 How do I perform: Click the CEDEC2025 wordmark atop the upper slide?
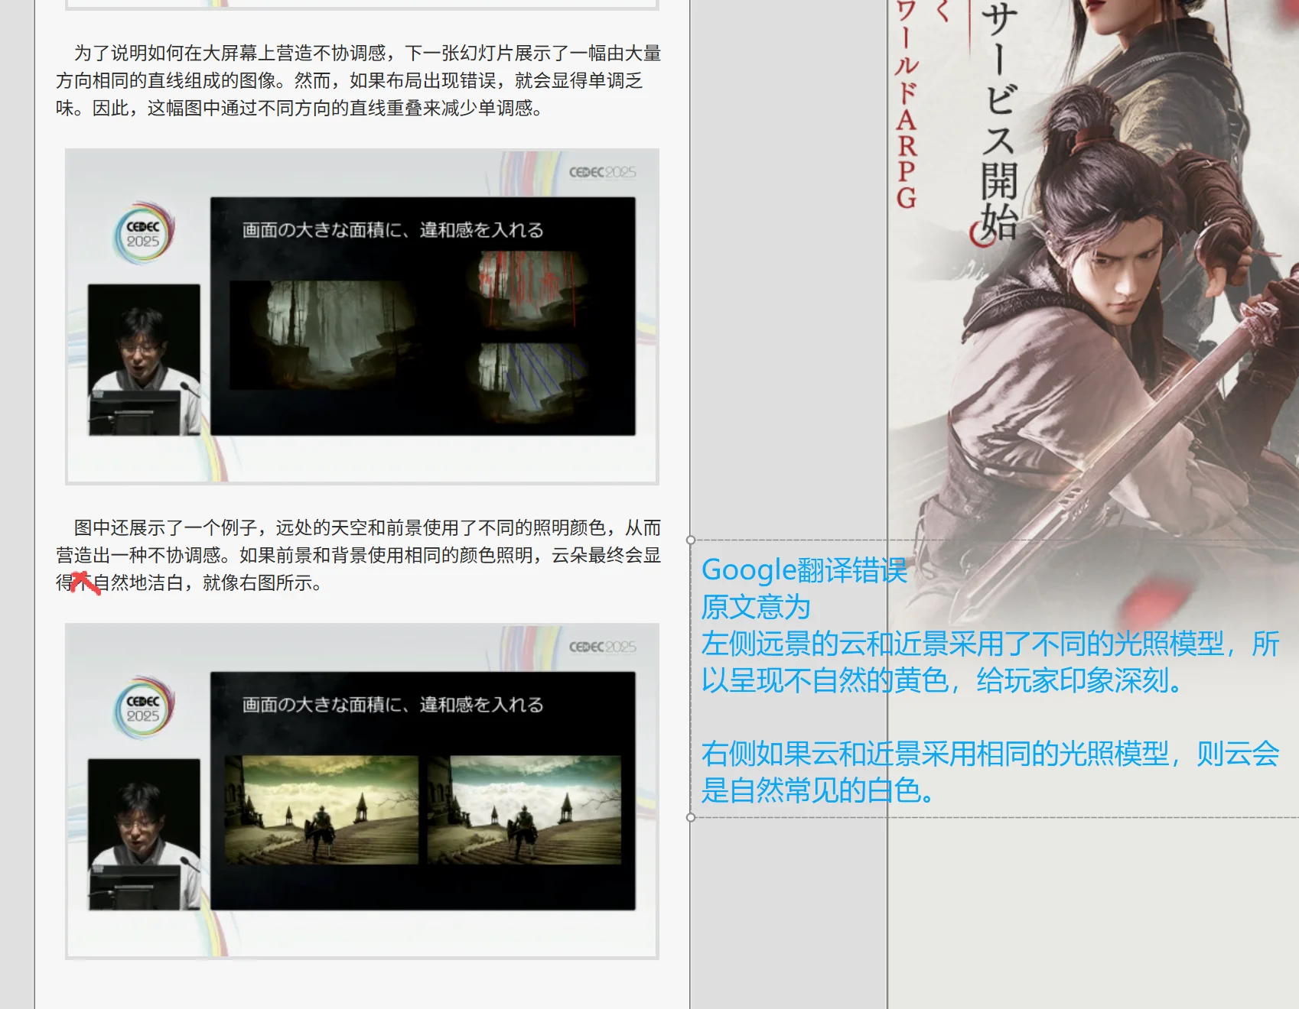pos(602,172)
